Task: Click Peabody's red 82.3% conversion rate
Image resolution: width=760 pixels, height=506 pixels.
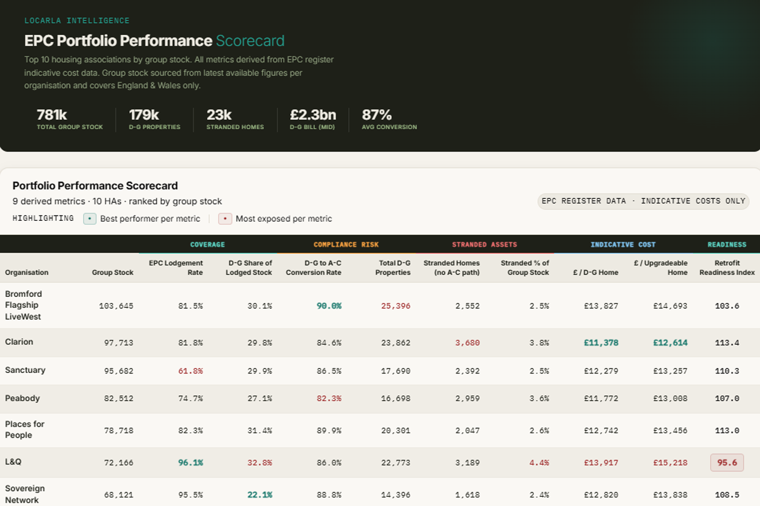Action: pyautogui.click(x=329, y=399)
